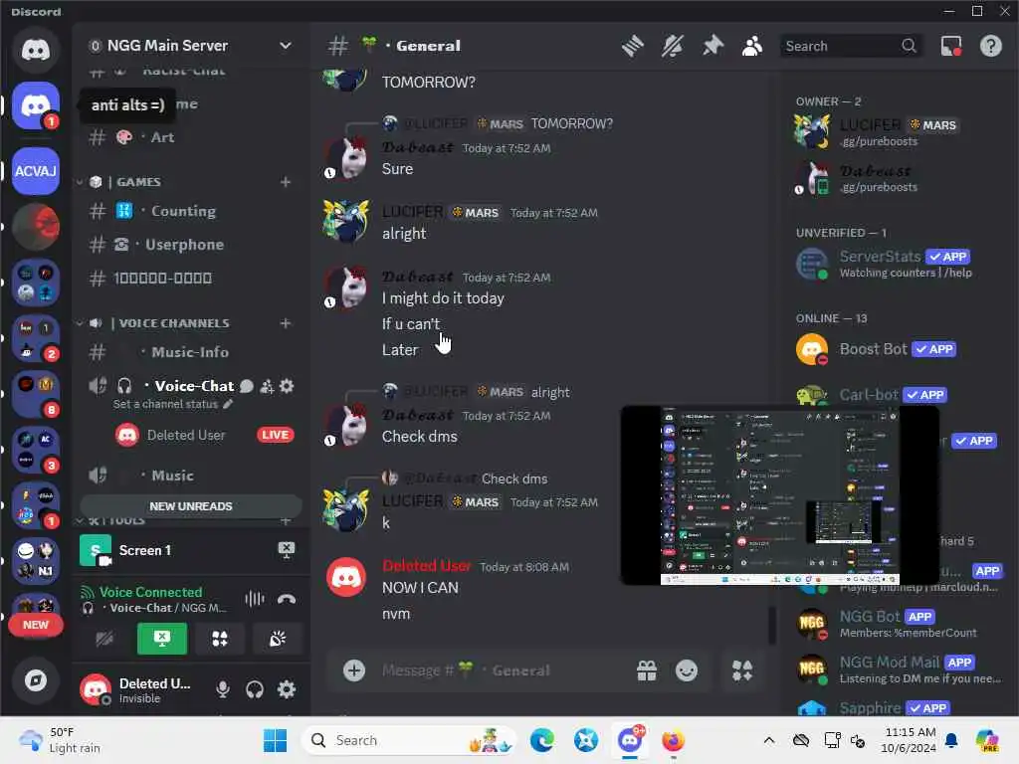Viewport: 1019px width, 764px height.
Task: Click Set a channel status link
Action: [x=172, y=404]
